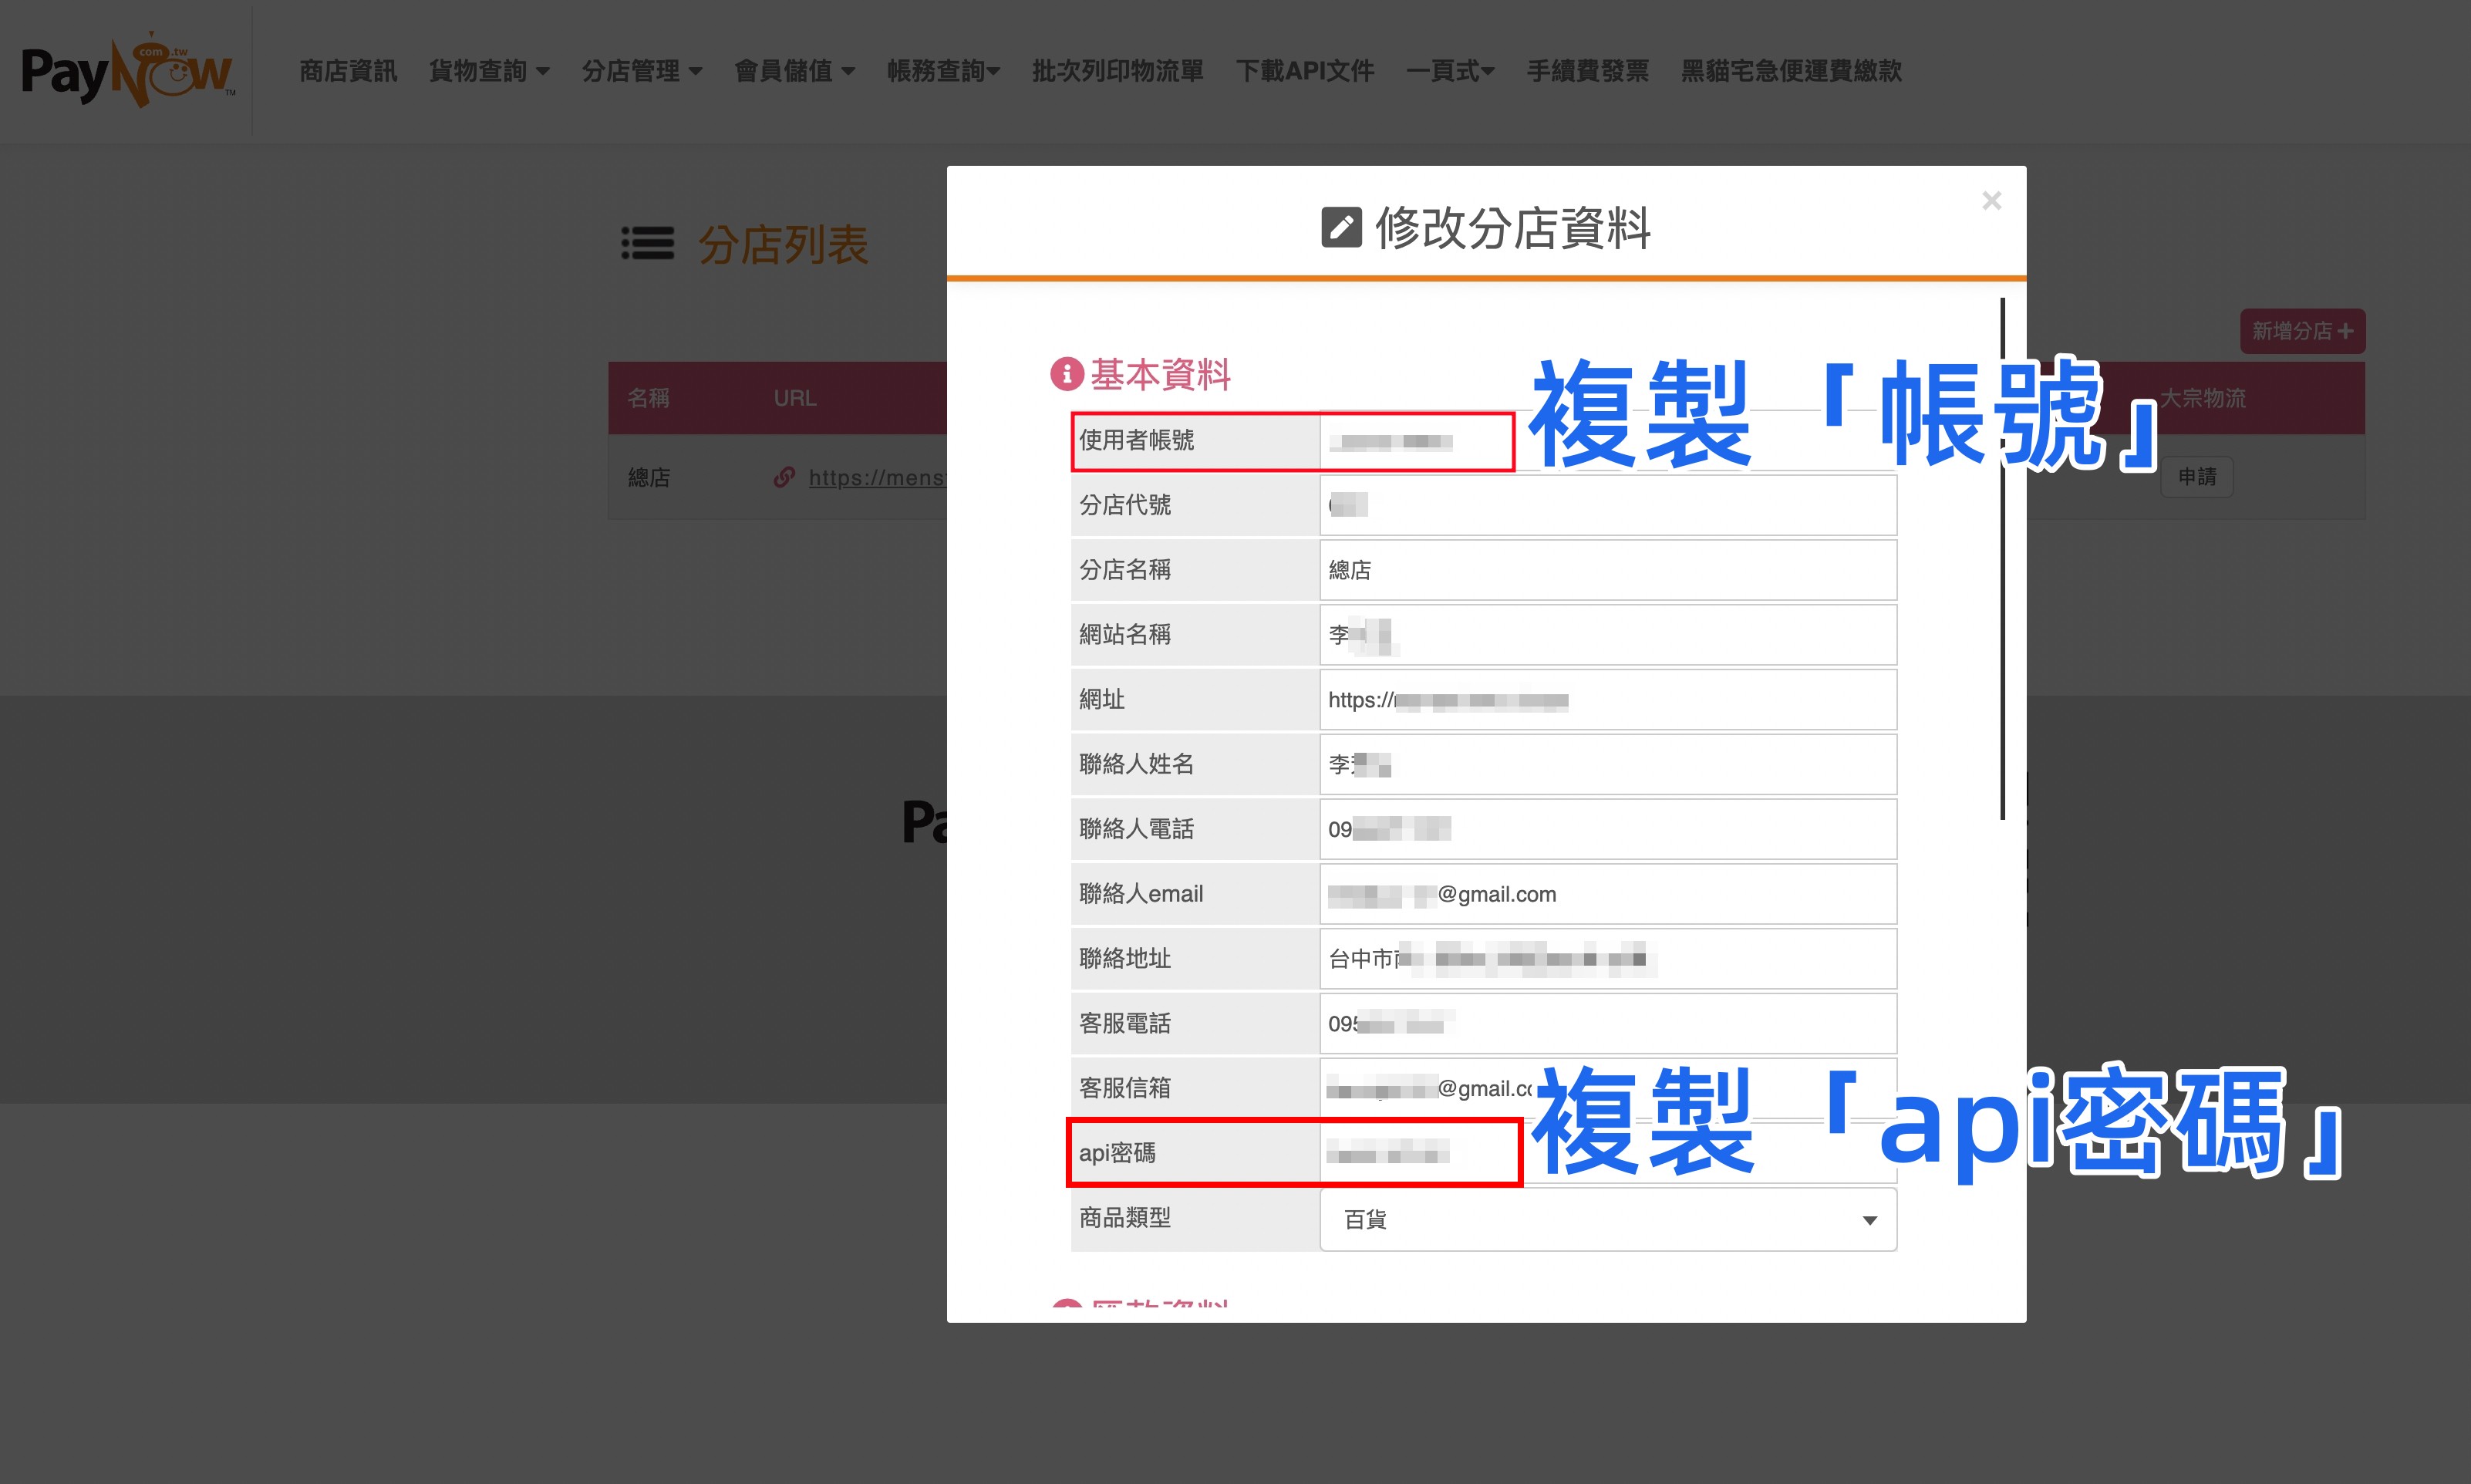Click the link icon beside 總店 URL
Screen dimensions: 2471x1484
click(784, 477)
